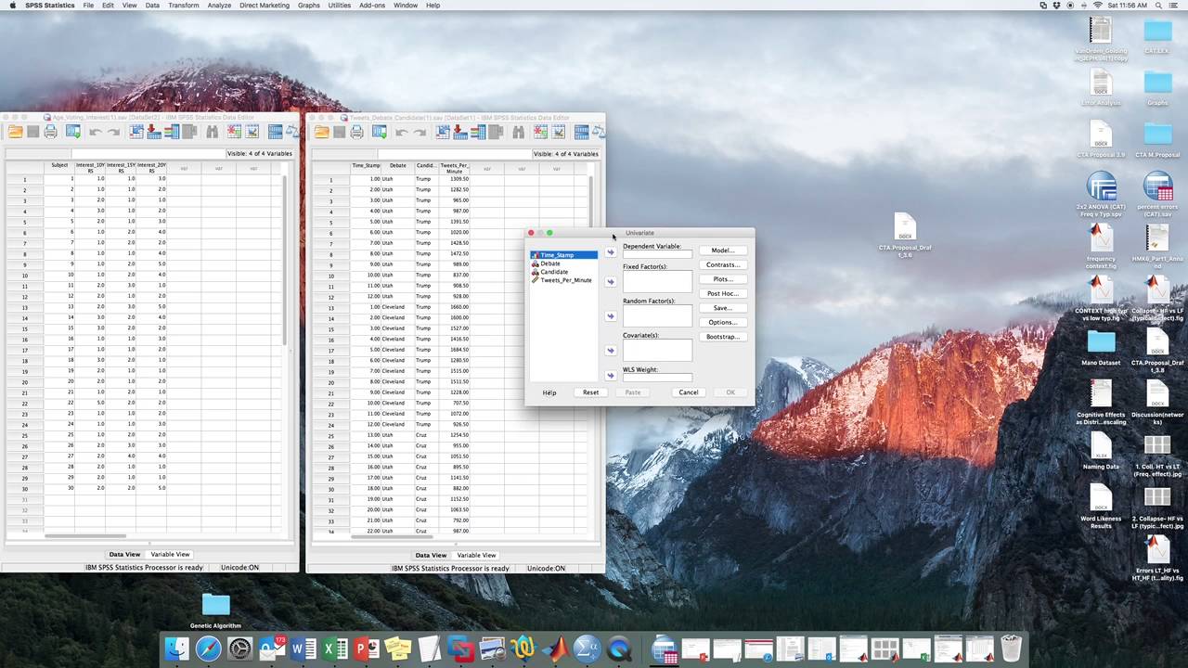Click Cancel in the Univariate dialog
Screen dimensions: 1188x668
pos(689,392)
